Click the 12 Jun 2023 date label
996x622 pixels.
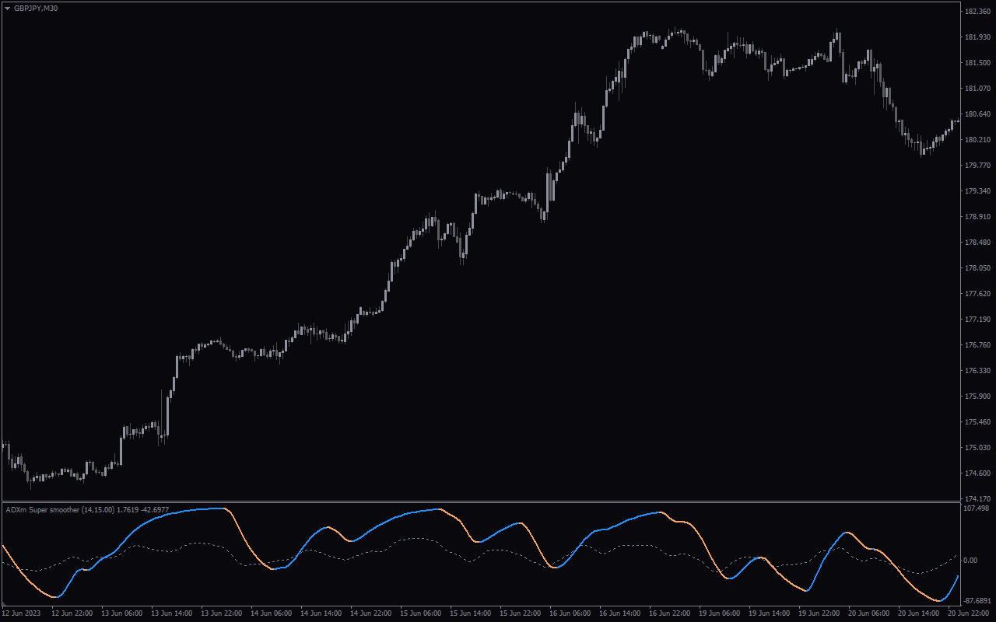pos(21,613)
